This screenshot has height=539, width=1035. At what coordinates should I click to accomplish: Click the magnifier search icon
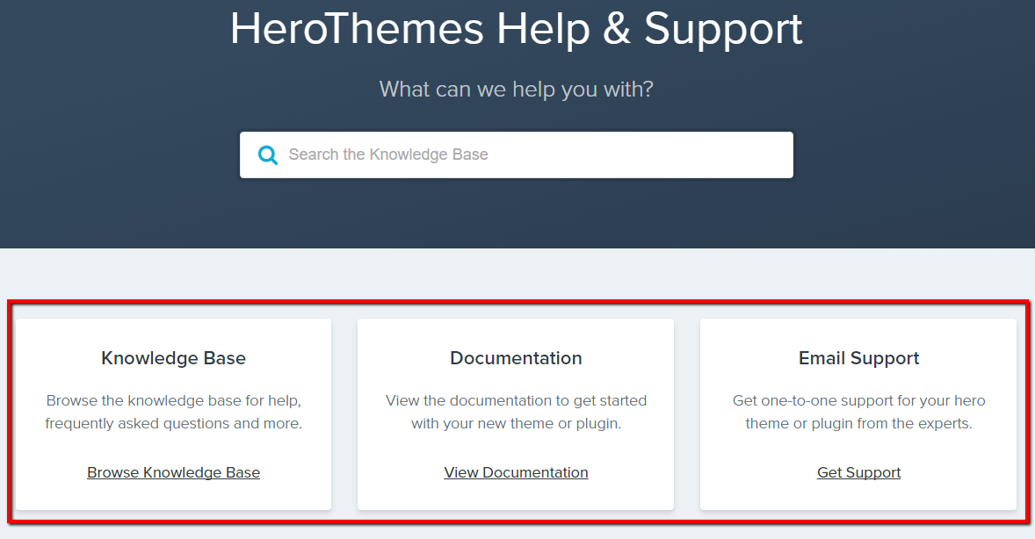pyautogui.click(x=267, y=155)
